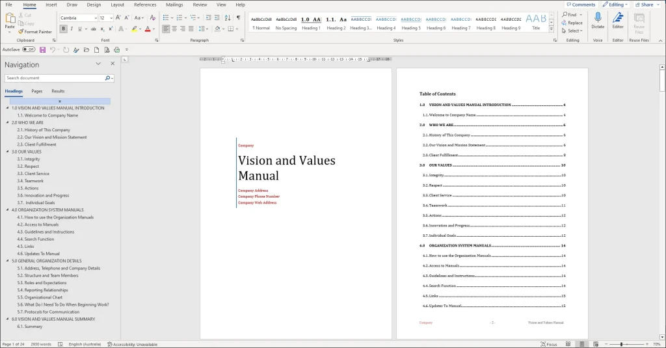This screenshot has width=666, height=348.
Task: Toggle show paragraph marks
Action: tap(238, 18)
